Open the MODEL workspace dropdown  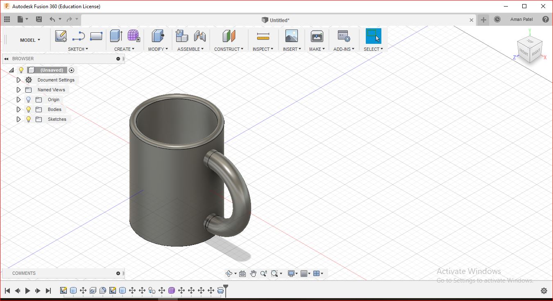pyautogui.click(x=30, y=40)
